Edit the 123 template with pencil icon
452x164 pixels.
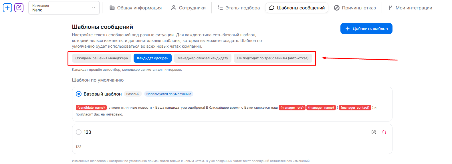pos(374,132)
